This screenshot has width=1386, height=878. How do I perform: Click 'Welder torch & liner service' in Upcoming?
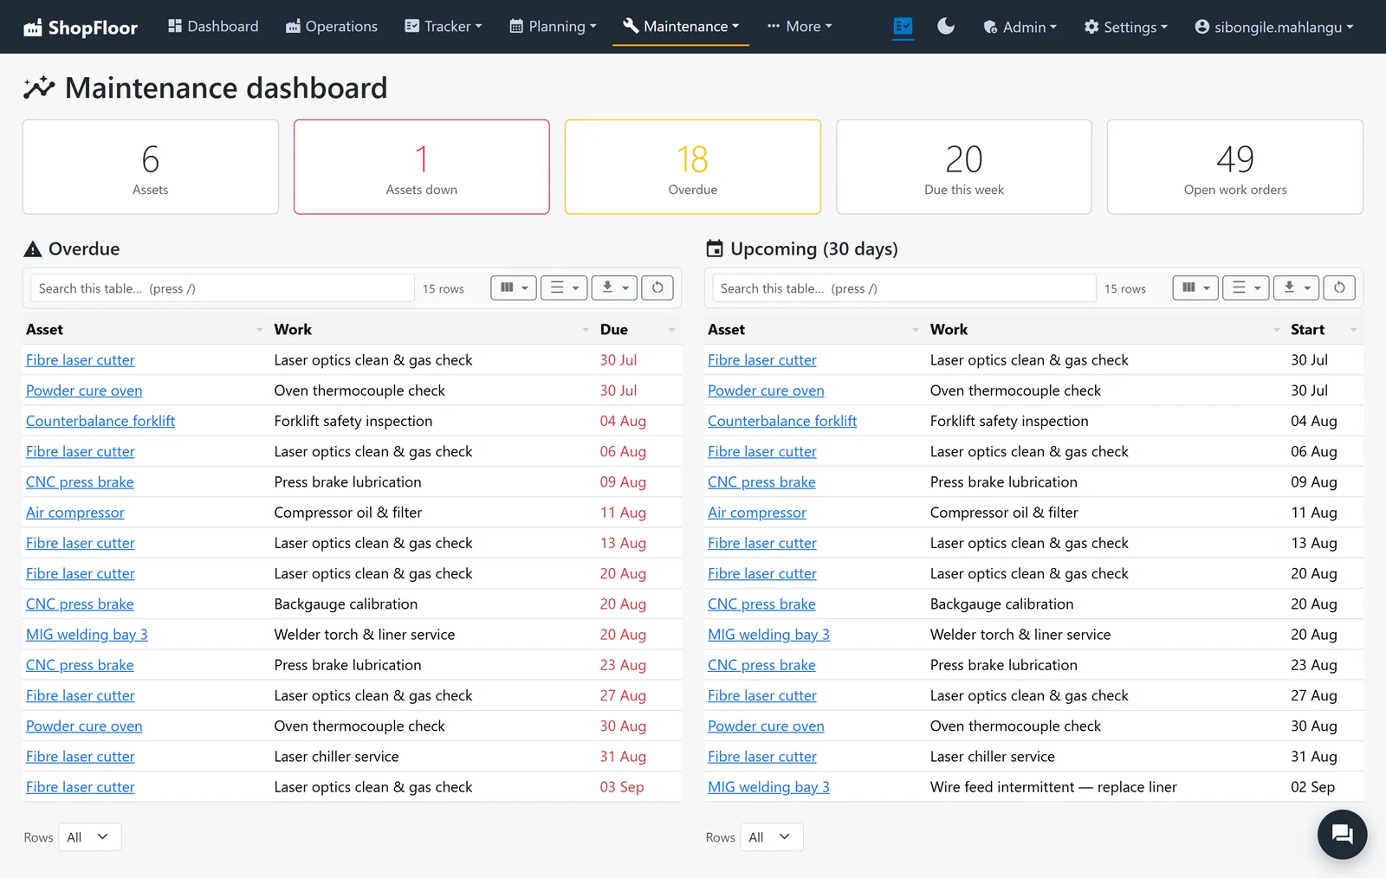[1020, 635]
